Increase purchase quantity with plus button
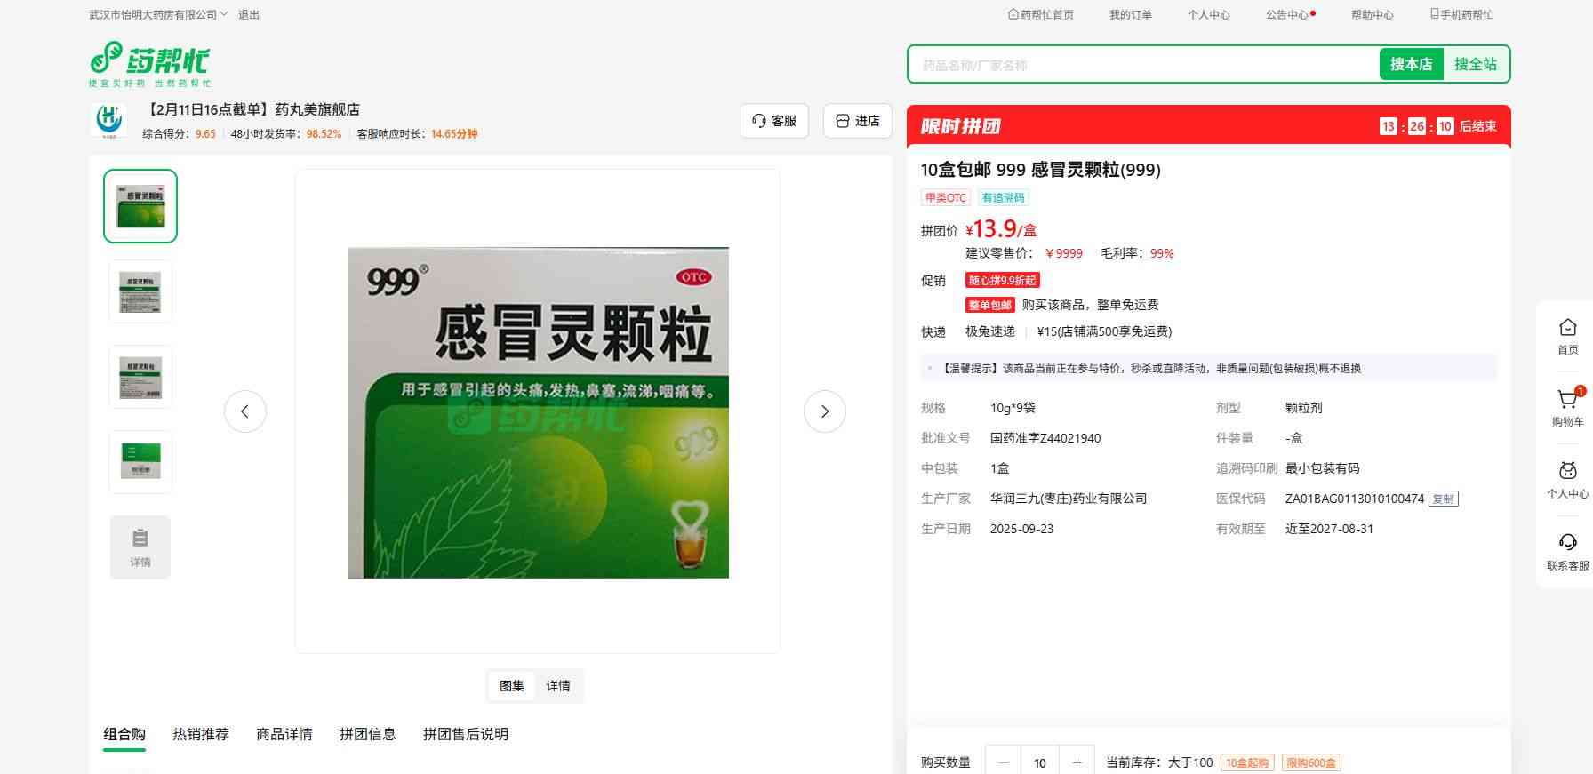 [1077, 762]
